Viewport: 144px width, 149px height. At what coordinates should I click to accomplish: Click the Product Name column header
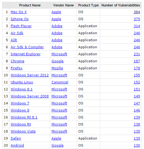[x=30, y=5]
